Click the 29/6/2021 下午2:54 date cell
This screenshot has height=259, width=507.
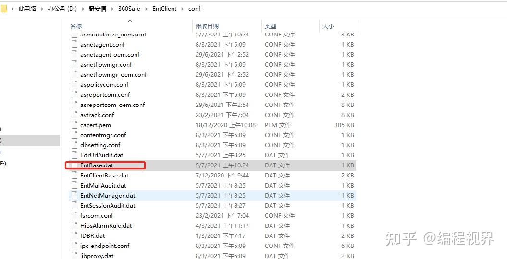(x=222, y=105)
